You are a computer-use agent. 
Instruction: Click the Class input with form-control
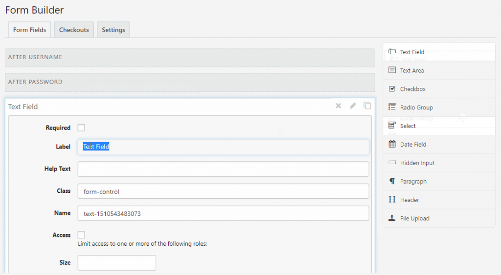(x=223, y=191)
